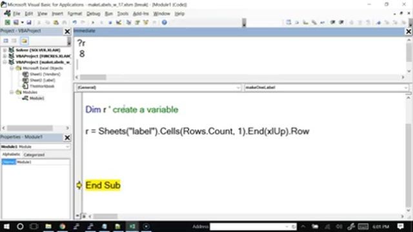Switch to Procedure View at code window bottom
This screenshot has width=413, height=232.
(x=77, y=216)
